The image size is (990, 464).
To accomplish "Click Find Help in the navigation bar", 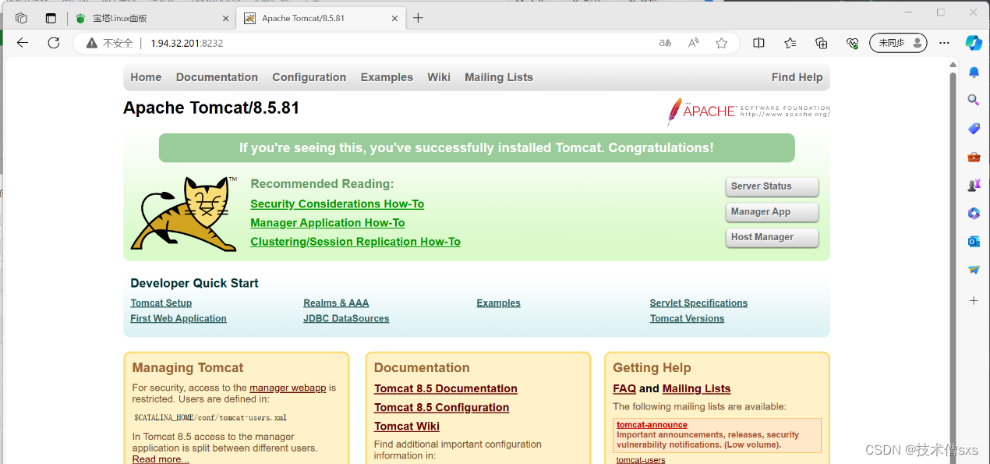I will click(797, 77).
